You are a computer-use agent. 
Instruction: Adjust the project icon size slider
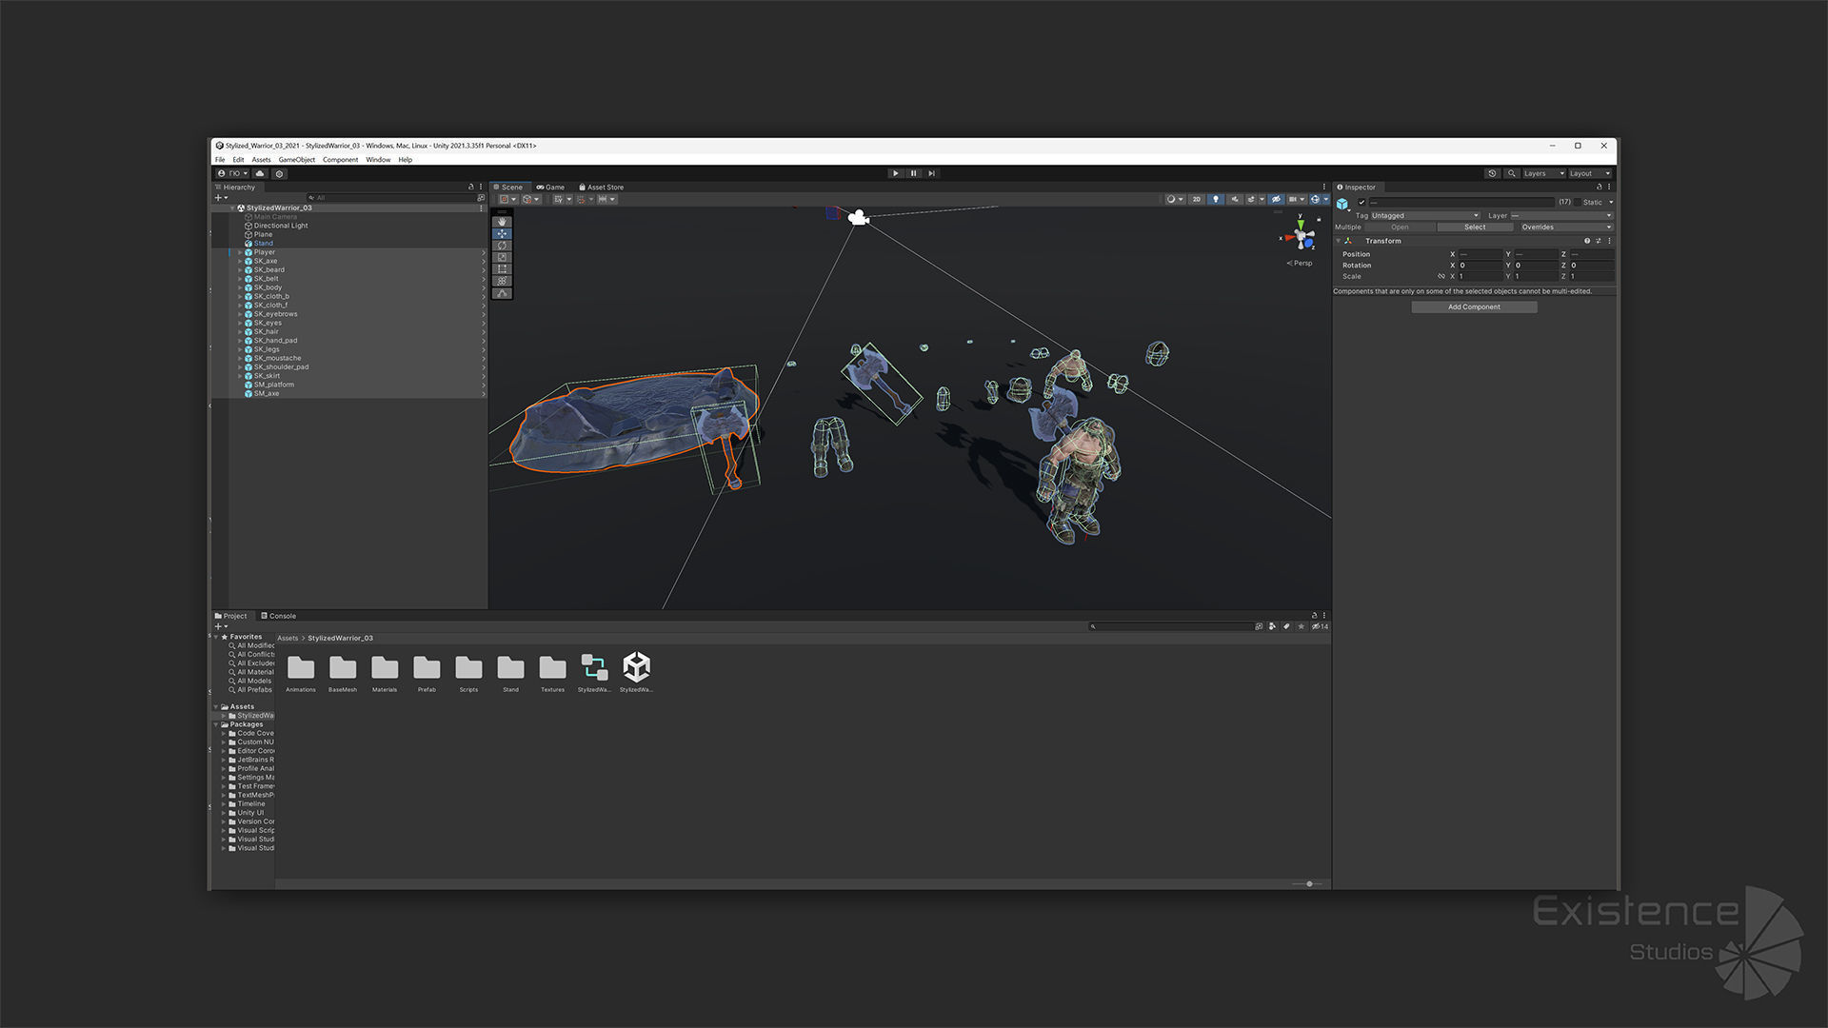[1309, 883]
